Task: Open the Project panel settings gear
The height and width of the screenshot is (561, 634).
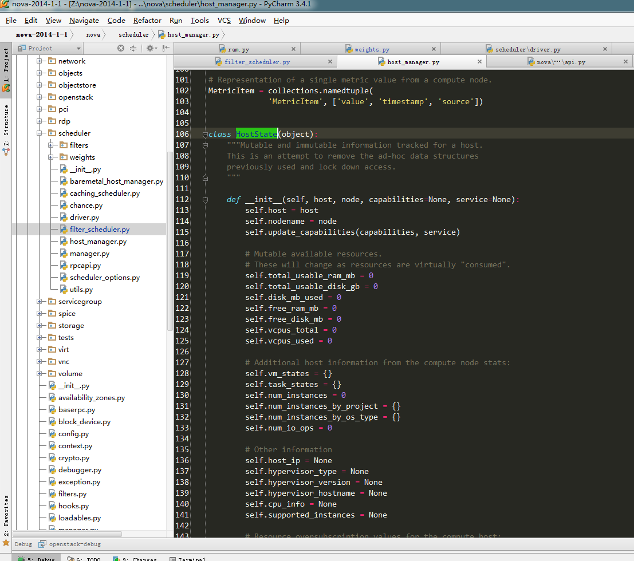Action: [x=151, y=48]
